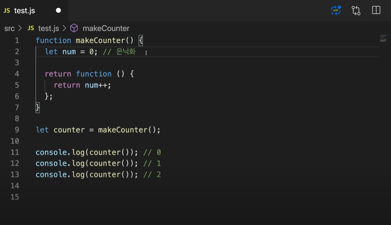The height and width of the screenshot is (225, 391).
Task: Click the '};' on line 6
Action: coord(49,96)
